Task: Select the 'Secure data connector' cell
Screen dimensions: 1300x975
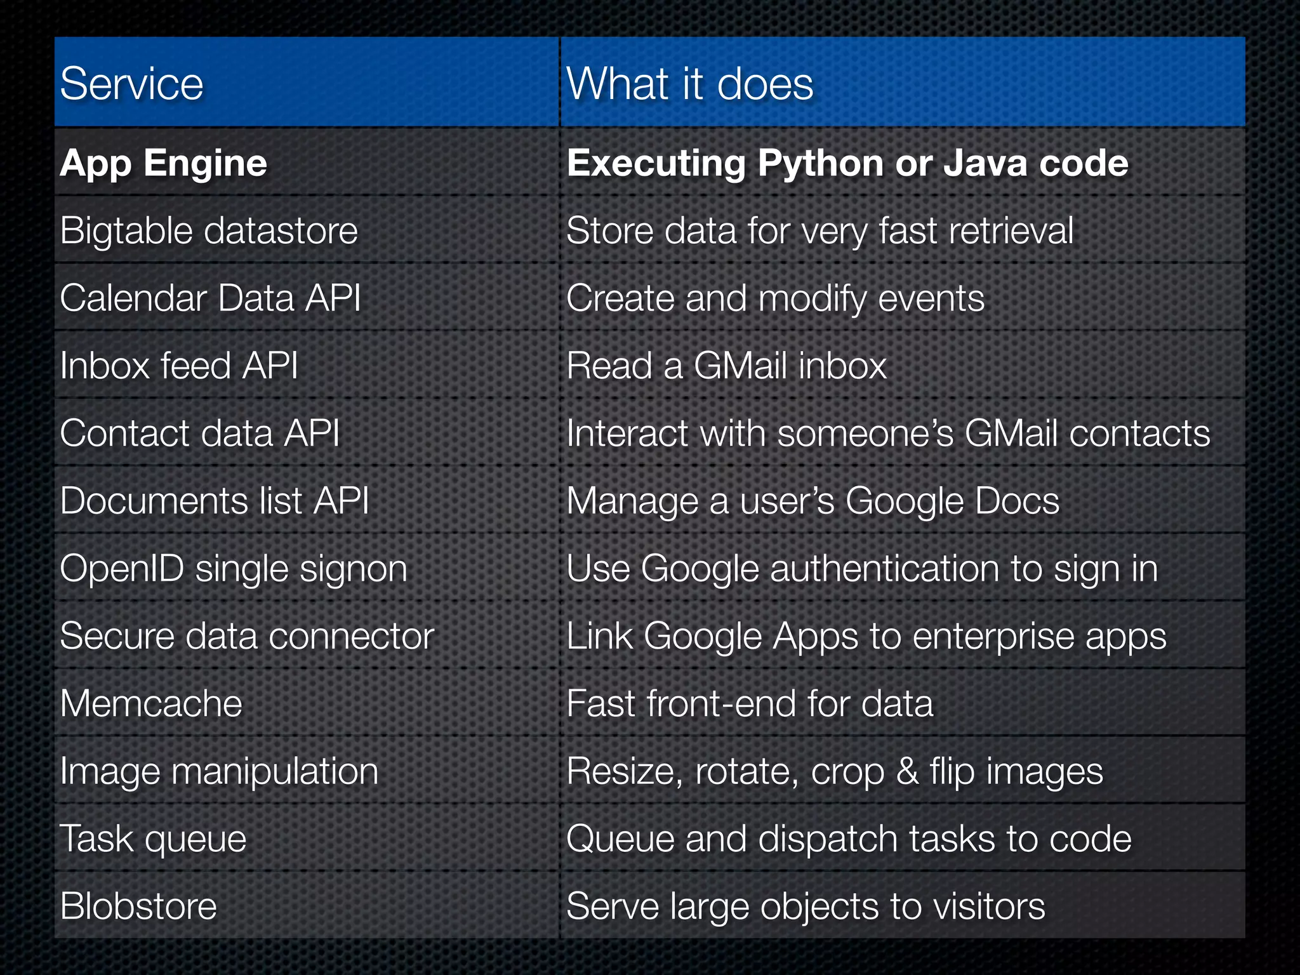Action: pos(307,636)
